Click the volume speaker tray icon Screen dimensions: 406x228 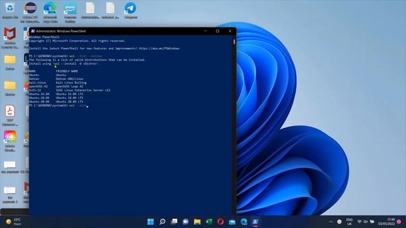(365, 222)
